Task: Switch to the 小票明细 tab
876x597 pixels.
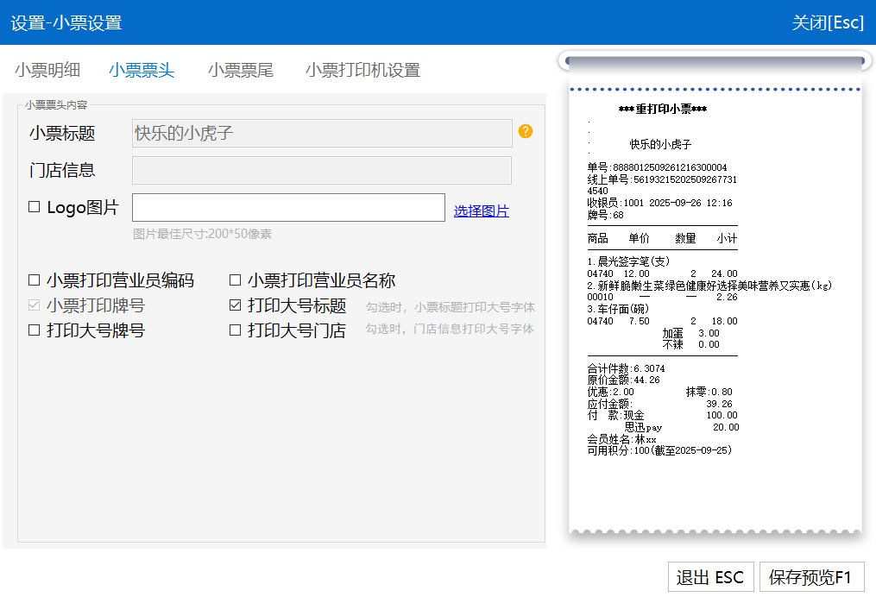Action: tap(47, 71)
